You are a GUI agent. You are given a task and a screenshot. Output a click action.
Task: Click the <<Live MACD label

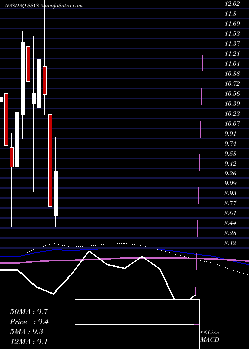[210, 336]
